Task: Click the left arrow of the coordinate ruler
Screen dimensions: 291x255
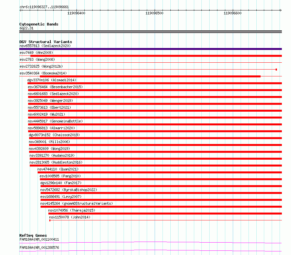Action: 21,10
